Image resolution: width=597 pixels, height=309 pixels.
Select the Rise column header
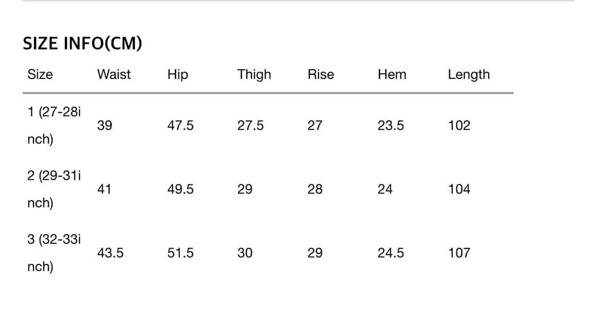[x=321, y=74]
